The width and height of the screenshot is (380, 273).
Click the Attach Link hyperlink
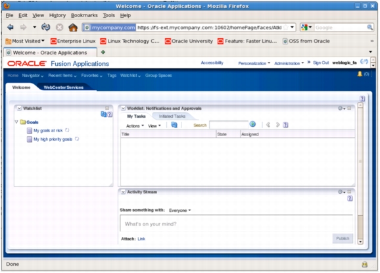point(141,239)
